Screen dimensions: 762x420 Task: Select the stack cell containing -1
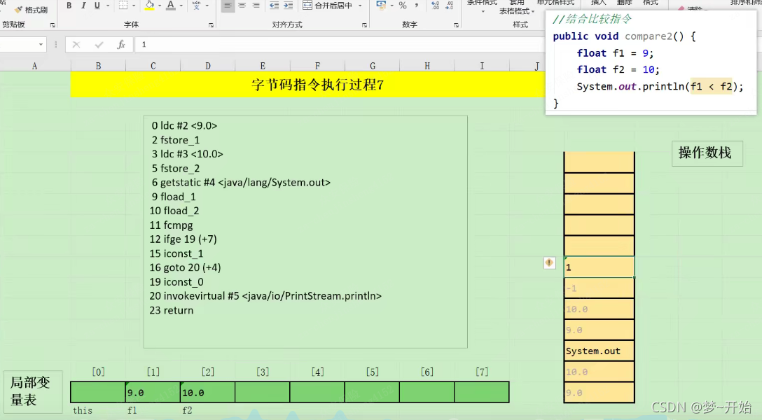pos(600,288)
